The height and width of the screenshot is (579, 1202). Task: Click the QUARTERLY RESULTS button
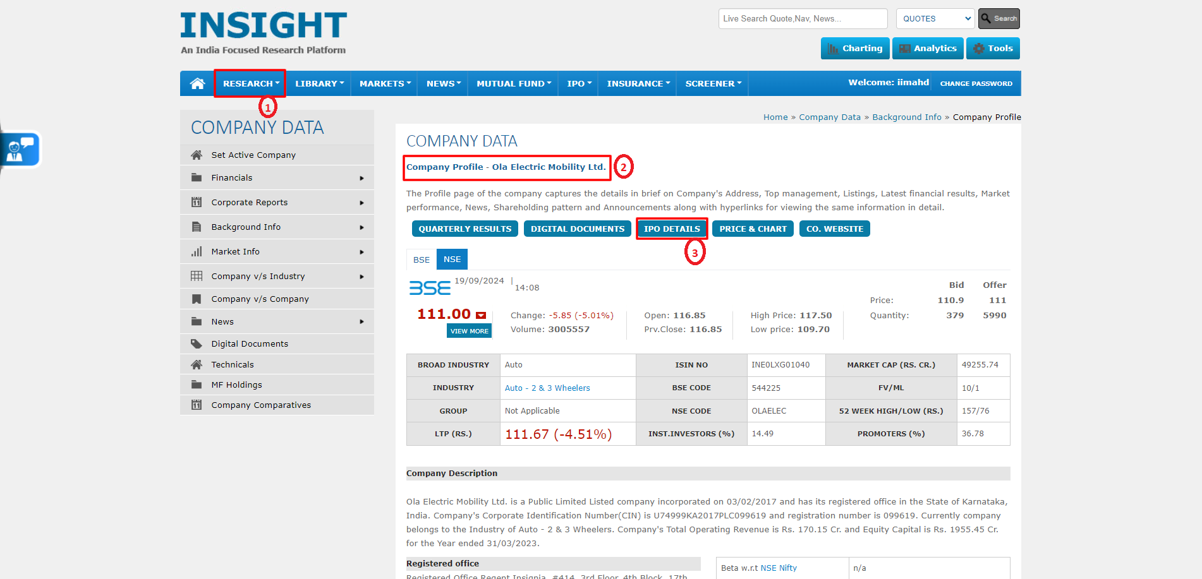click(465, 229)
